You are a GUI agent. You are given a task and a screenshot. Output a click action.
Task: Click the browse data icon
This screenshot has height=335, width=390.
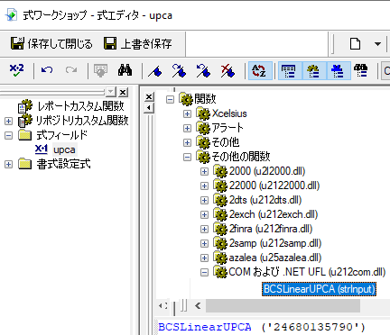[x=100, y=71]
